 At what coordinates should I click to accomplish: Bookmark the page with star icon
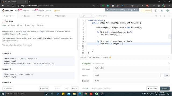(x=98, y=6)
